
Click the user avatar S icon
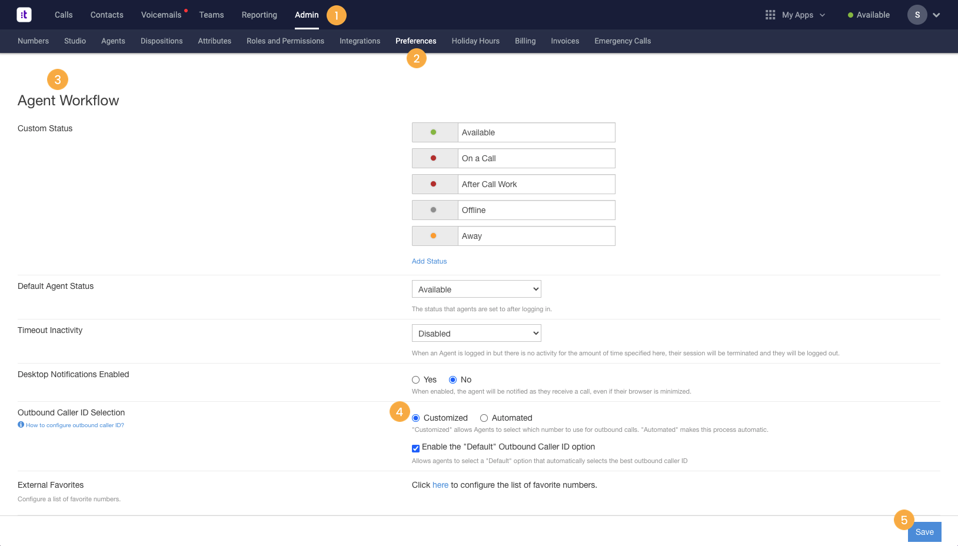[917, 15]
